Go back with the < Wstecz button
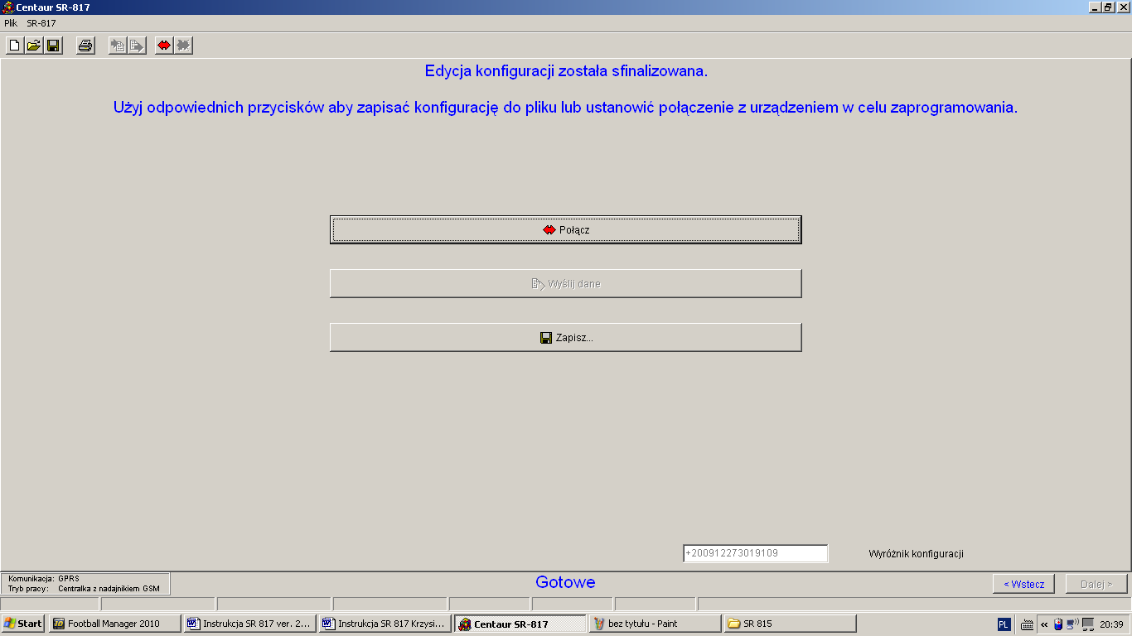The image size is (1132, 636). click(x=1023, y=584)
